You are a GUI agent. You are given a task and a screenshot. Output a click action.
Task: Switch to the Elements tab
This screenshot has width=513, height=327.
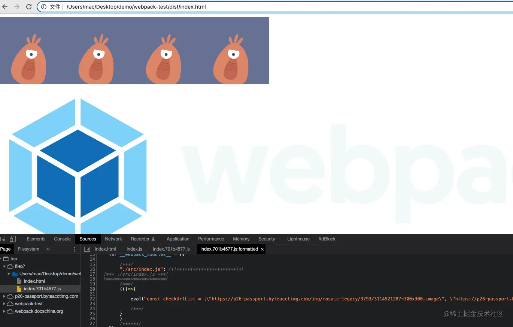[36, 239]
